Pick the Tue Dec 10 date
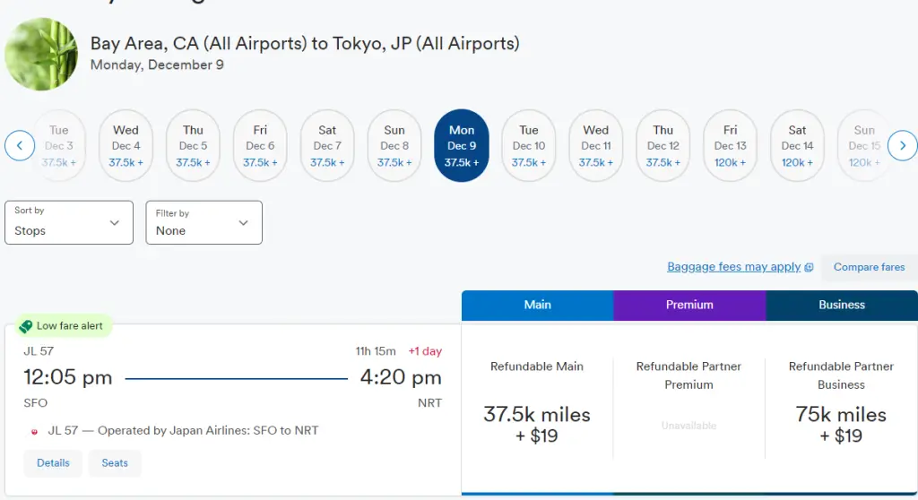 tap(529, 146)
